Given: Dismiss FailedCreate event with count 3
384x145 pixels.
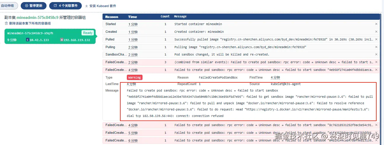Looking at the screenshot, I should point(376,62).
